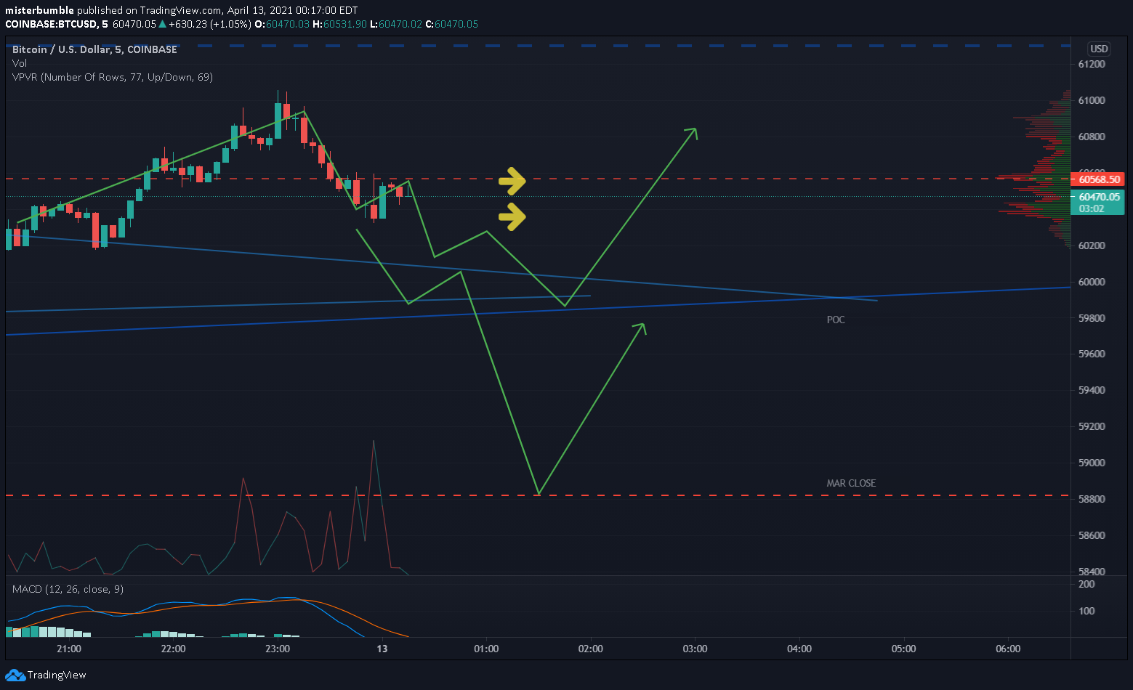Click the green 60470.05 current price label
1133x690 pixels.
click(x=1099, y=197)
